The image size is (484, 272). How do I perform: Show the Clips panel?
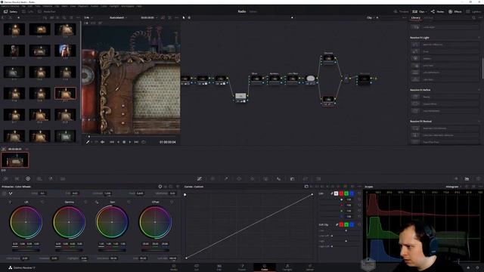(419, 11)
